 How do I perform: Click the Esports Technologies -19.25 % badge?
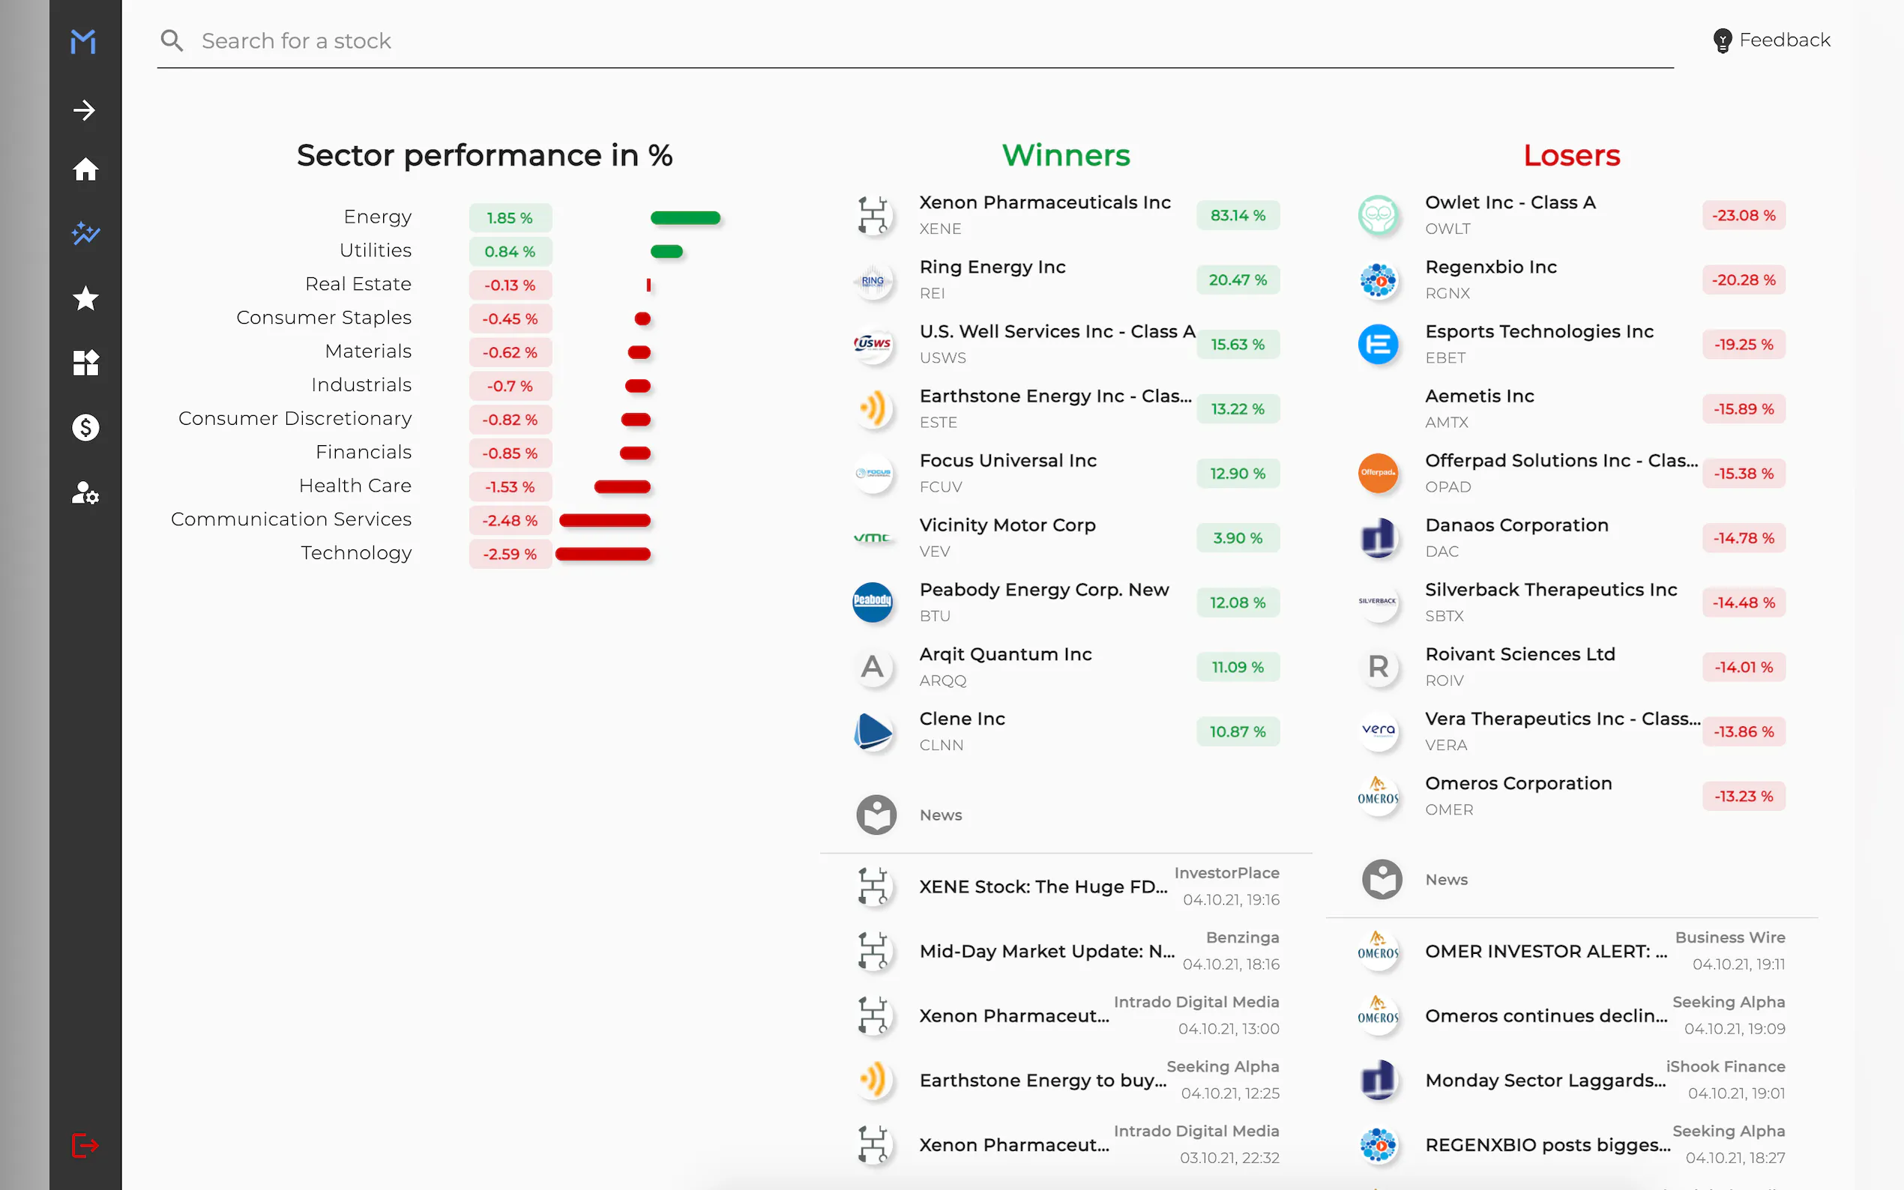[x=1743, y=345]
